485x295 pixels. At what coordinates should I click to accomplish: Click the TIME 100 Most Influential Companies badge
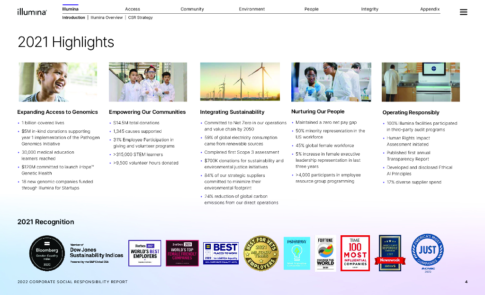(355, 253)
